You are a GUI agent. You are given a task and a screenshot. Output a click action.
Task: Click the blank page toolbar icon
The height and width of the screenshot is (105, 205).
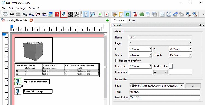coord(86,14)
